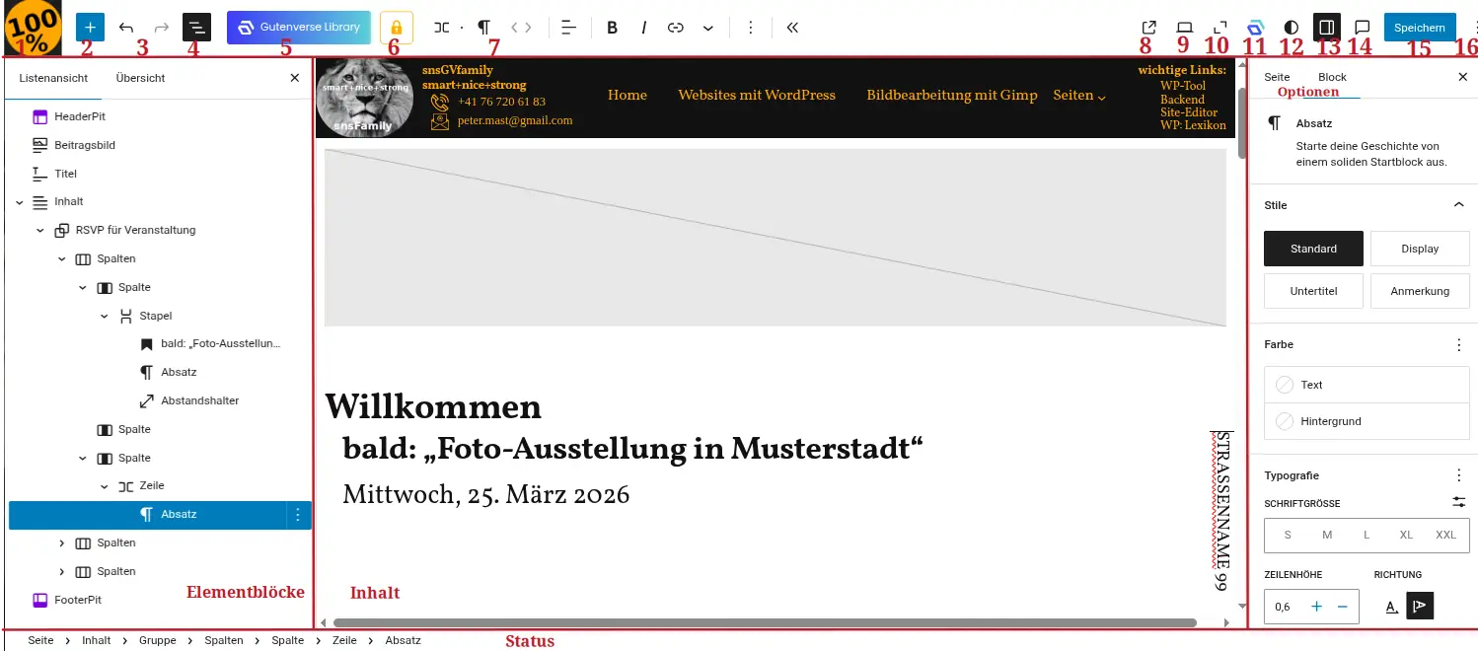Collapse the Zeile tree node
Image resolution: width=1478 pixels, height=651 pixels.
click(x=105, y=486)
